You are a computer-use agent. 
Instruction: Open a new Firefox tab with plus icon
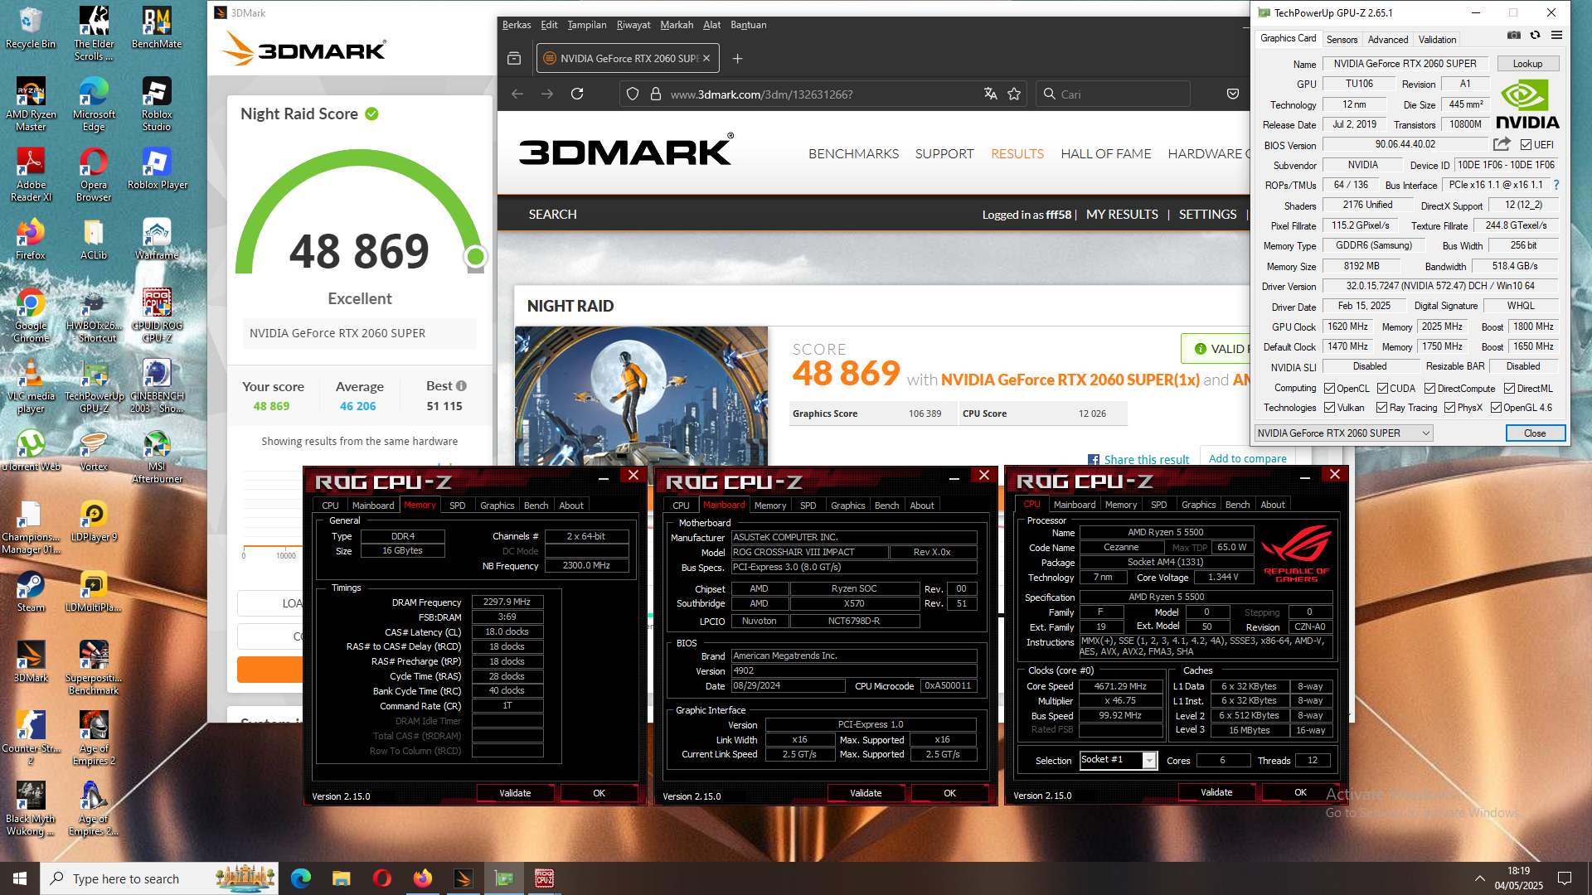[x=737, y=58]
